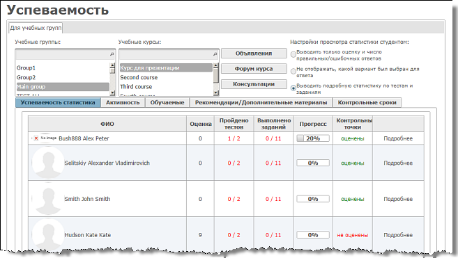This screenshot has height=258, width=458.
Task: Click the Объявления button
Action: tap(254, 54)
